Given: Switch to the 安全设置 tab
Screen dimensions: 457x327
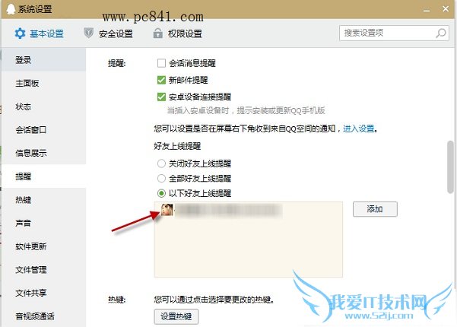Looking at the screenshot, I should point(109,33).
